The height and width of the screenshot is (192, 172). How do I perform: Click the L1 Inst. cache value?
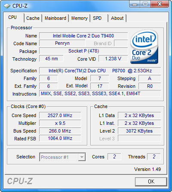click(139, 123)
